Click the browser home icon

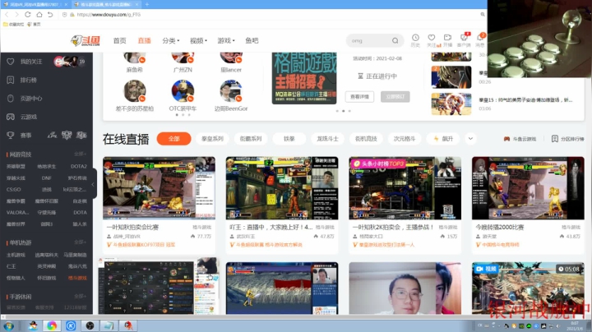pyautogui.click(x=39, y=14)
